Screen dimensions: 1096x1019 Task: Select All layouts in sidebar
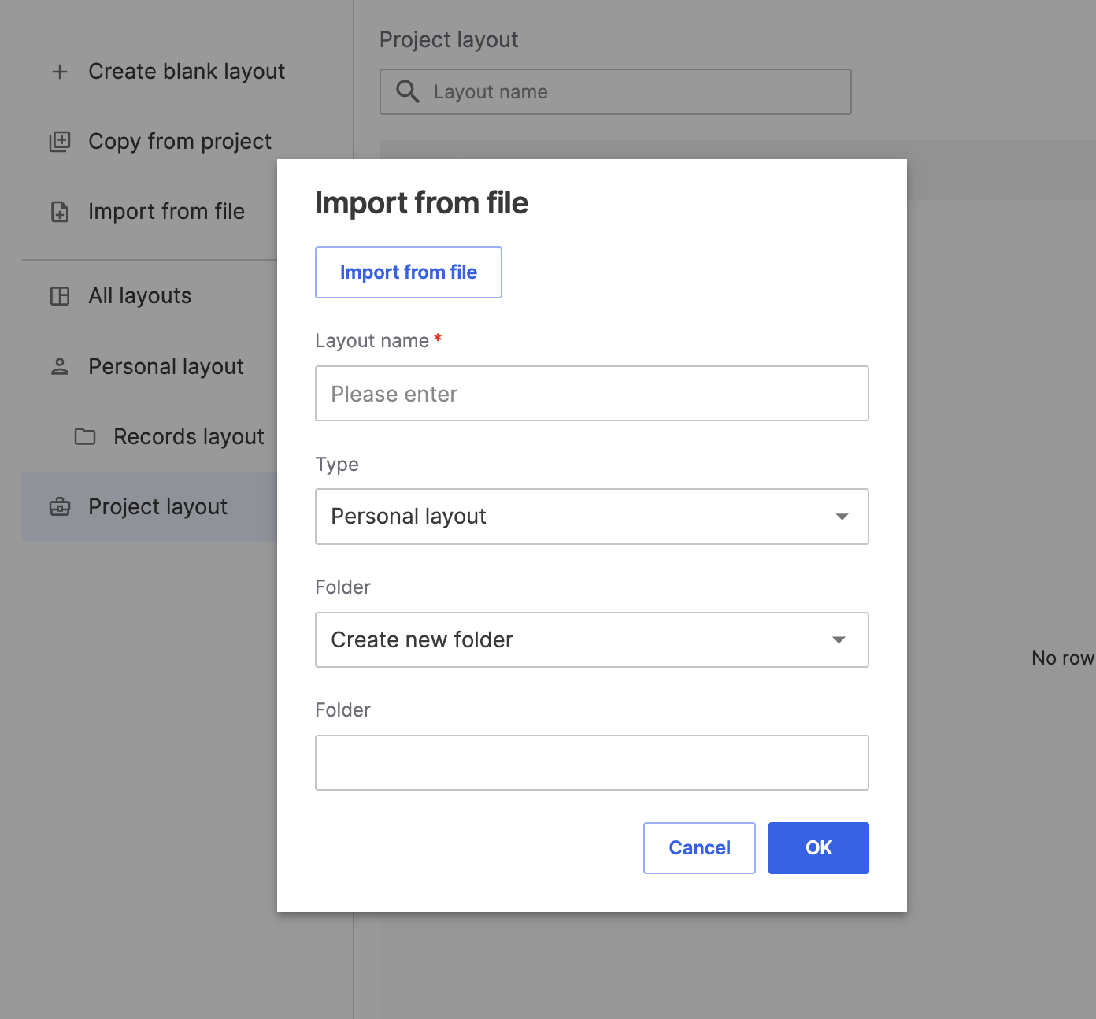click(140, 296)
